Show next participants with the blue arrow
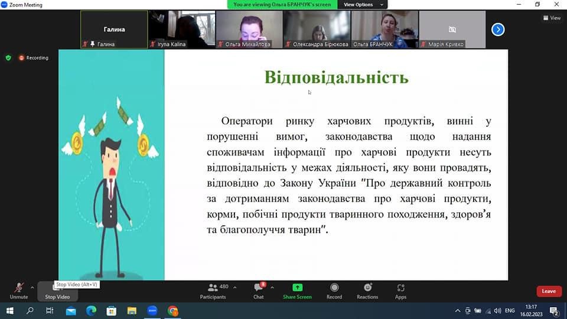The height and width of the screenshot is (319, 567). tap(498, 29)
